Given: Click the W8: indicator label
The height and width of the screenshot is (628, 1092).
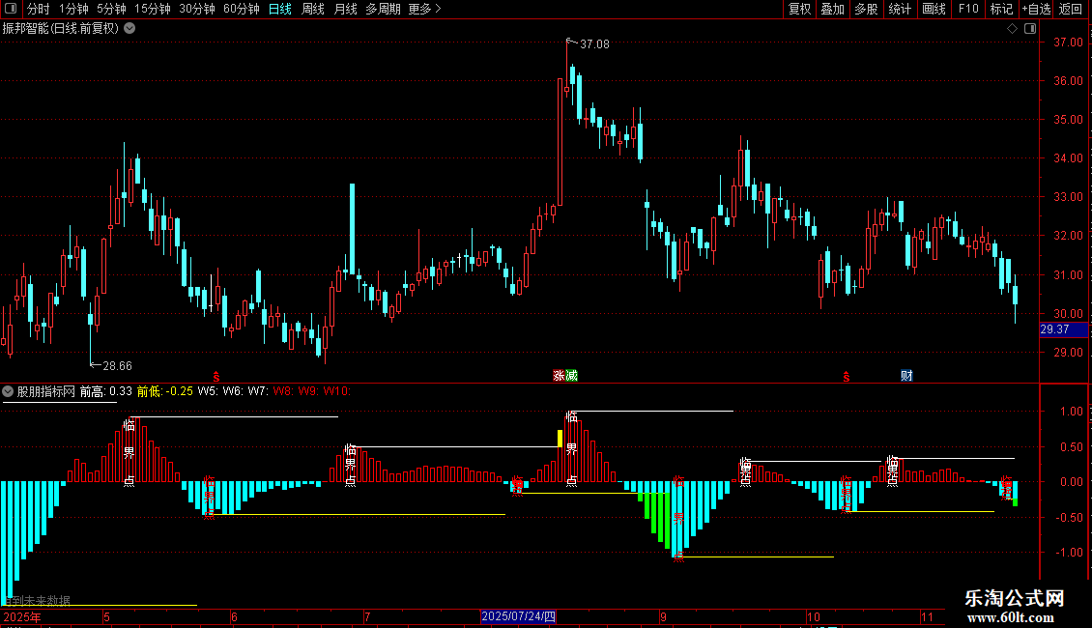Looking at the screenshot, I should tap(282, 391).
